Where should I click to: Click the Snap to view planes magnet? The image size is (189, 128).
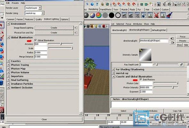[x=129, y=4]
